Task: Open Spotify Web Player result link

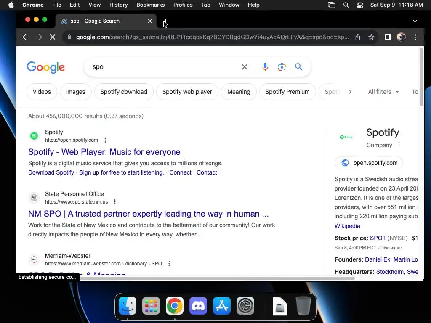Action: pyautogui.click(x=104, y=152)
